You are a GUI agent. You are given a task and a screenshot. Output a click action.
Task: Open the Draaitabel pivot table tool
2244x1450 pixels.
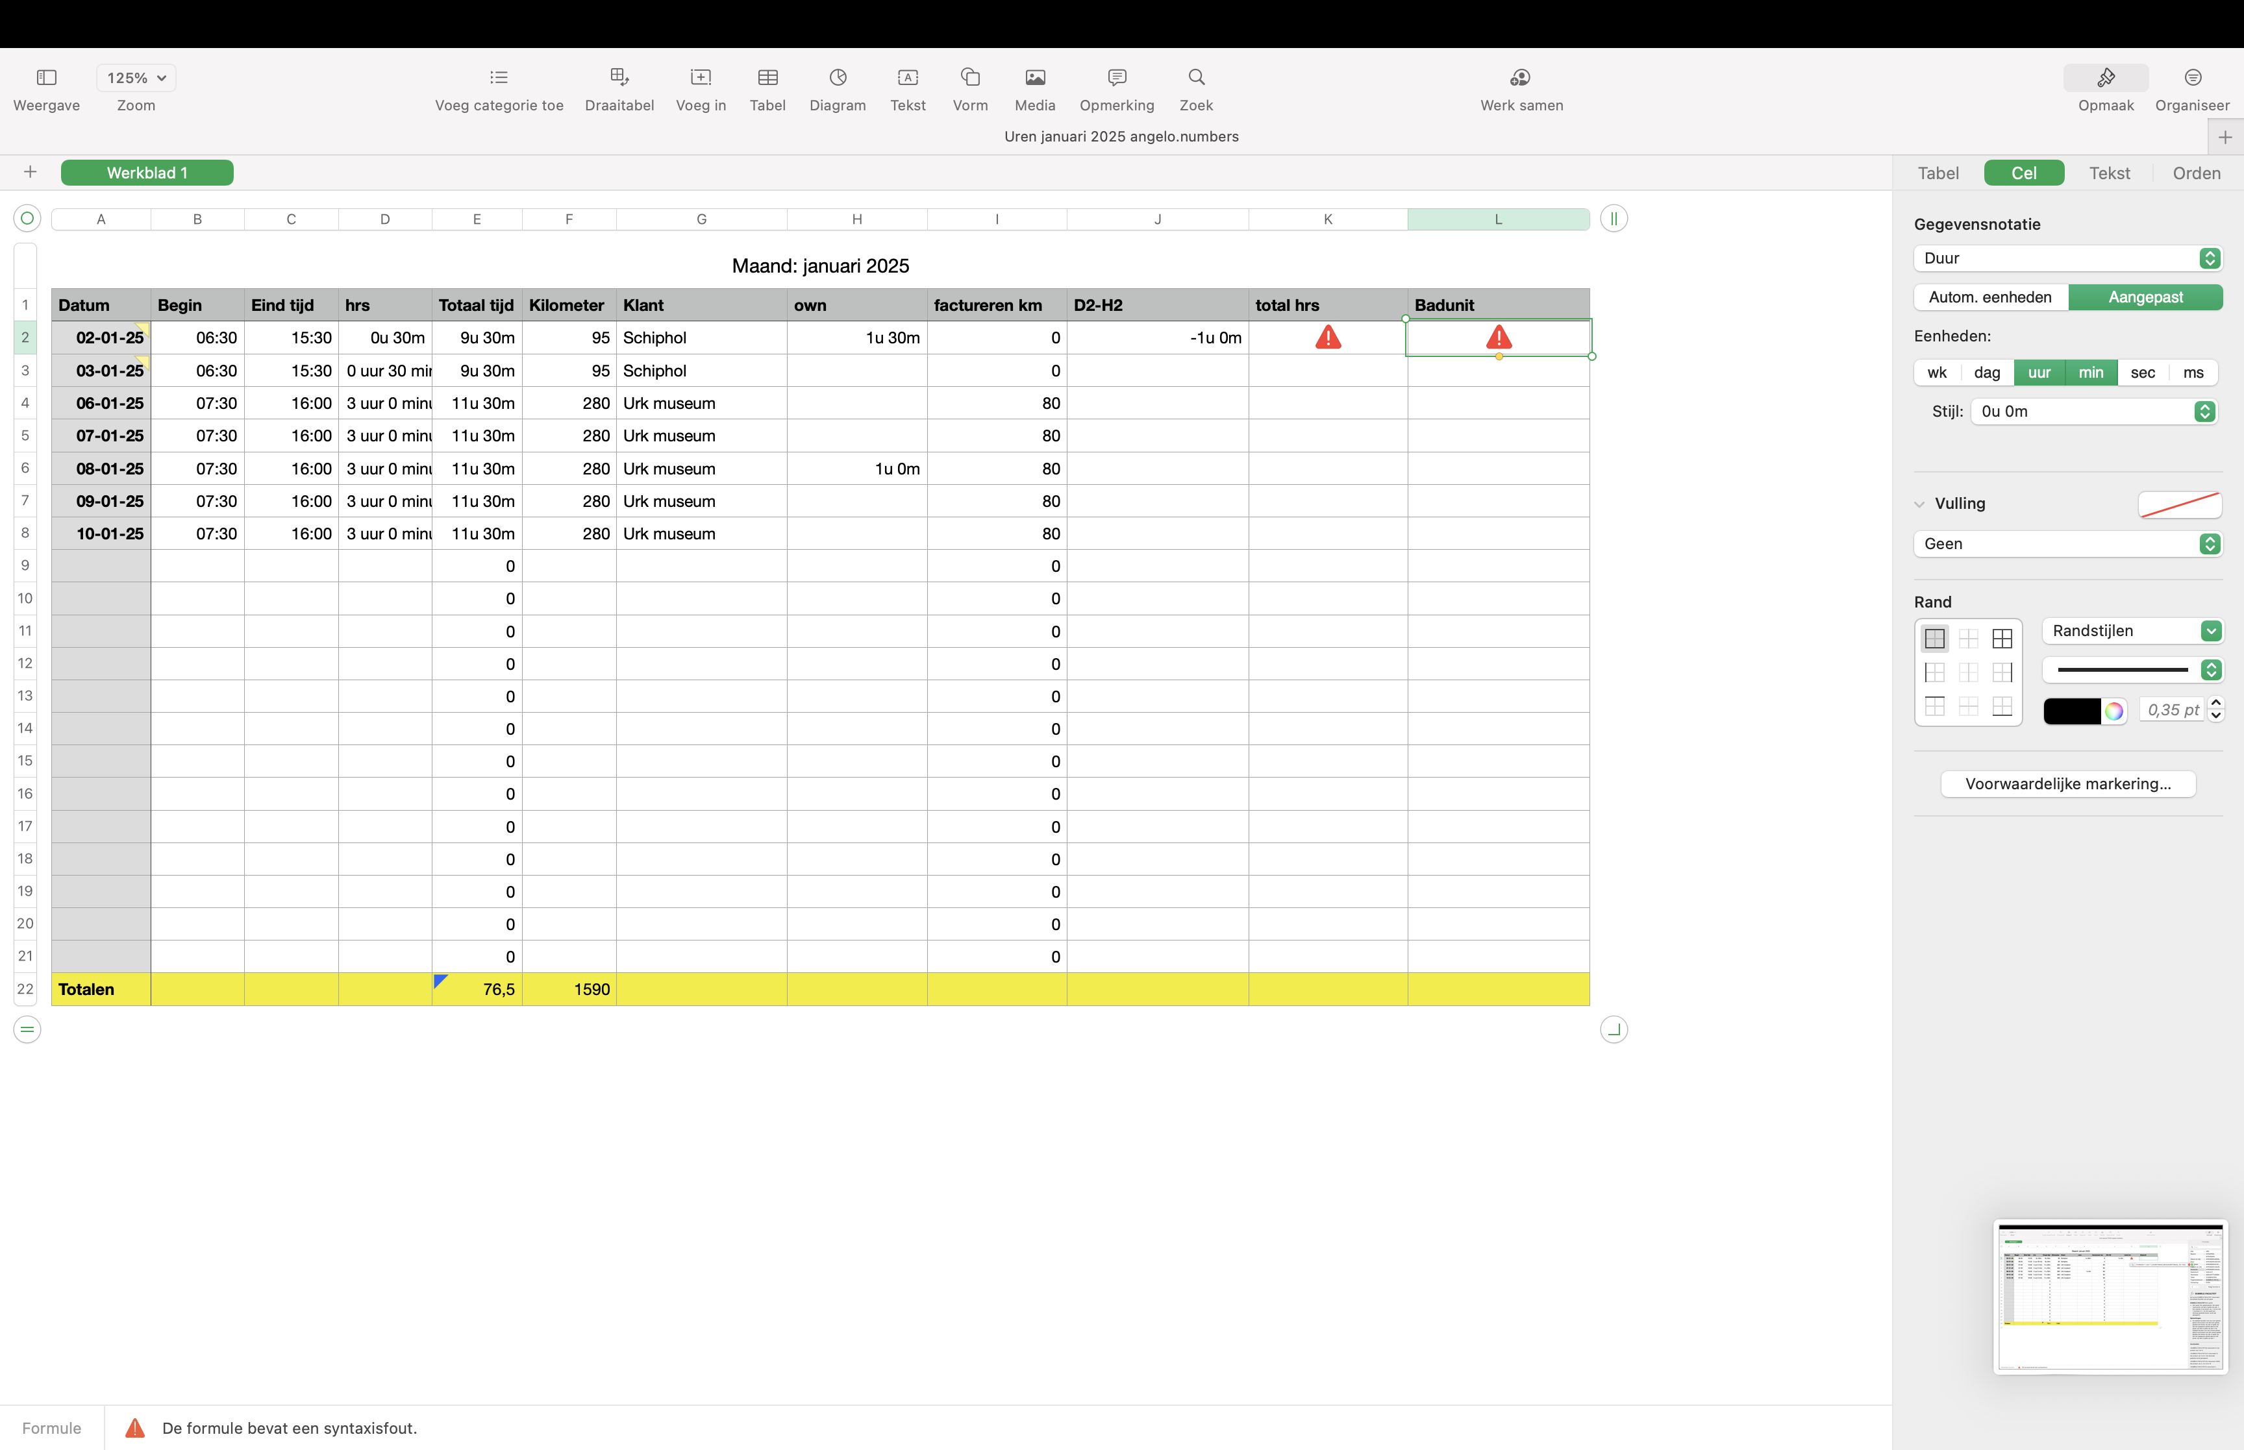[619, 77]
